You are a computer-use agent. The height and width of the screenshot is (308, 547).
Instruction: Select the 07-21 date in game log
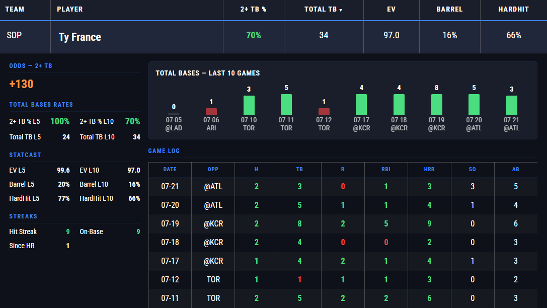pyautogui.click(x=170, y=187)
